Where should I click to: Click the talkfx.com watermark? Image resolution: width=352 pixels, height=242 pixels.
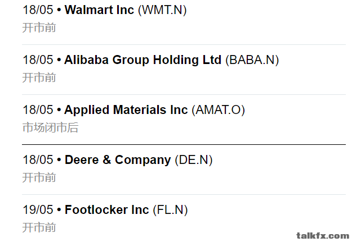coord(323,235)
